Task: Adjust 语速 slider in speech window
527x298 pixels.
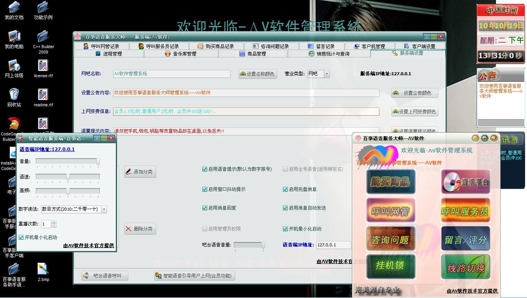Action: point(67,177)
